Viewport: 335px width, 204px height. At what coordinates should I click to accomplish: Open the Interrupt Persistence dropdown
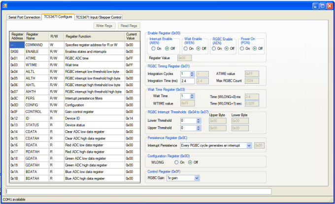[249, 145]
